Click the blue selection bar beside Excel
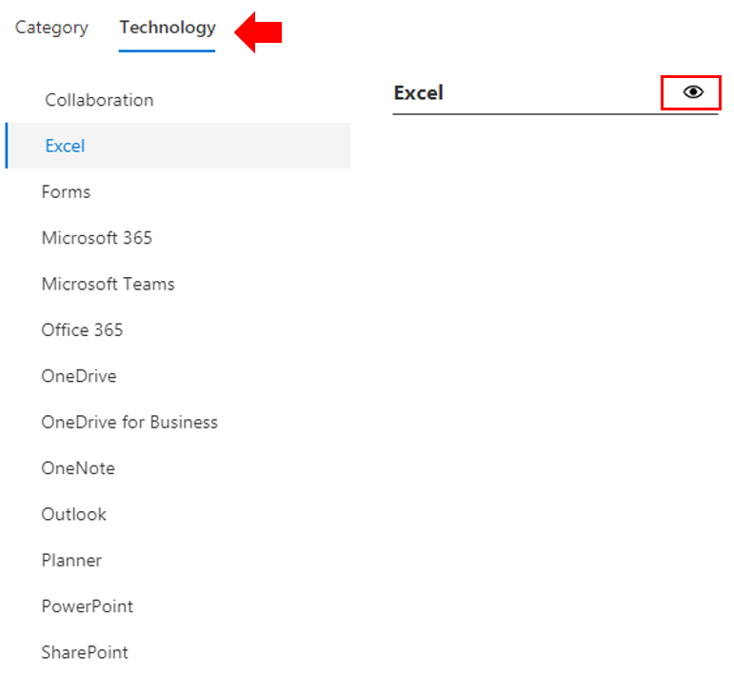Screen dimensions: 734x675 point(7,146)
